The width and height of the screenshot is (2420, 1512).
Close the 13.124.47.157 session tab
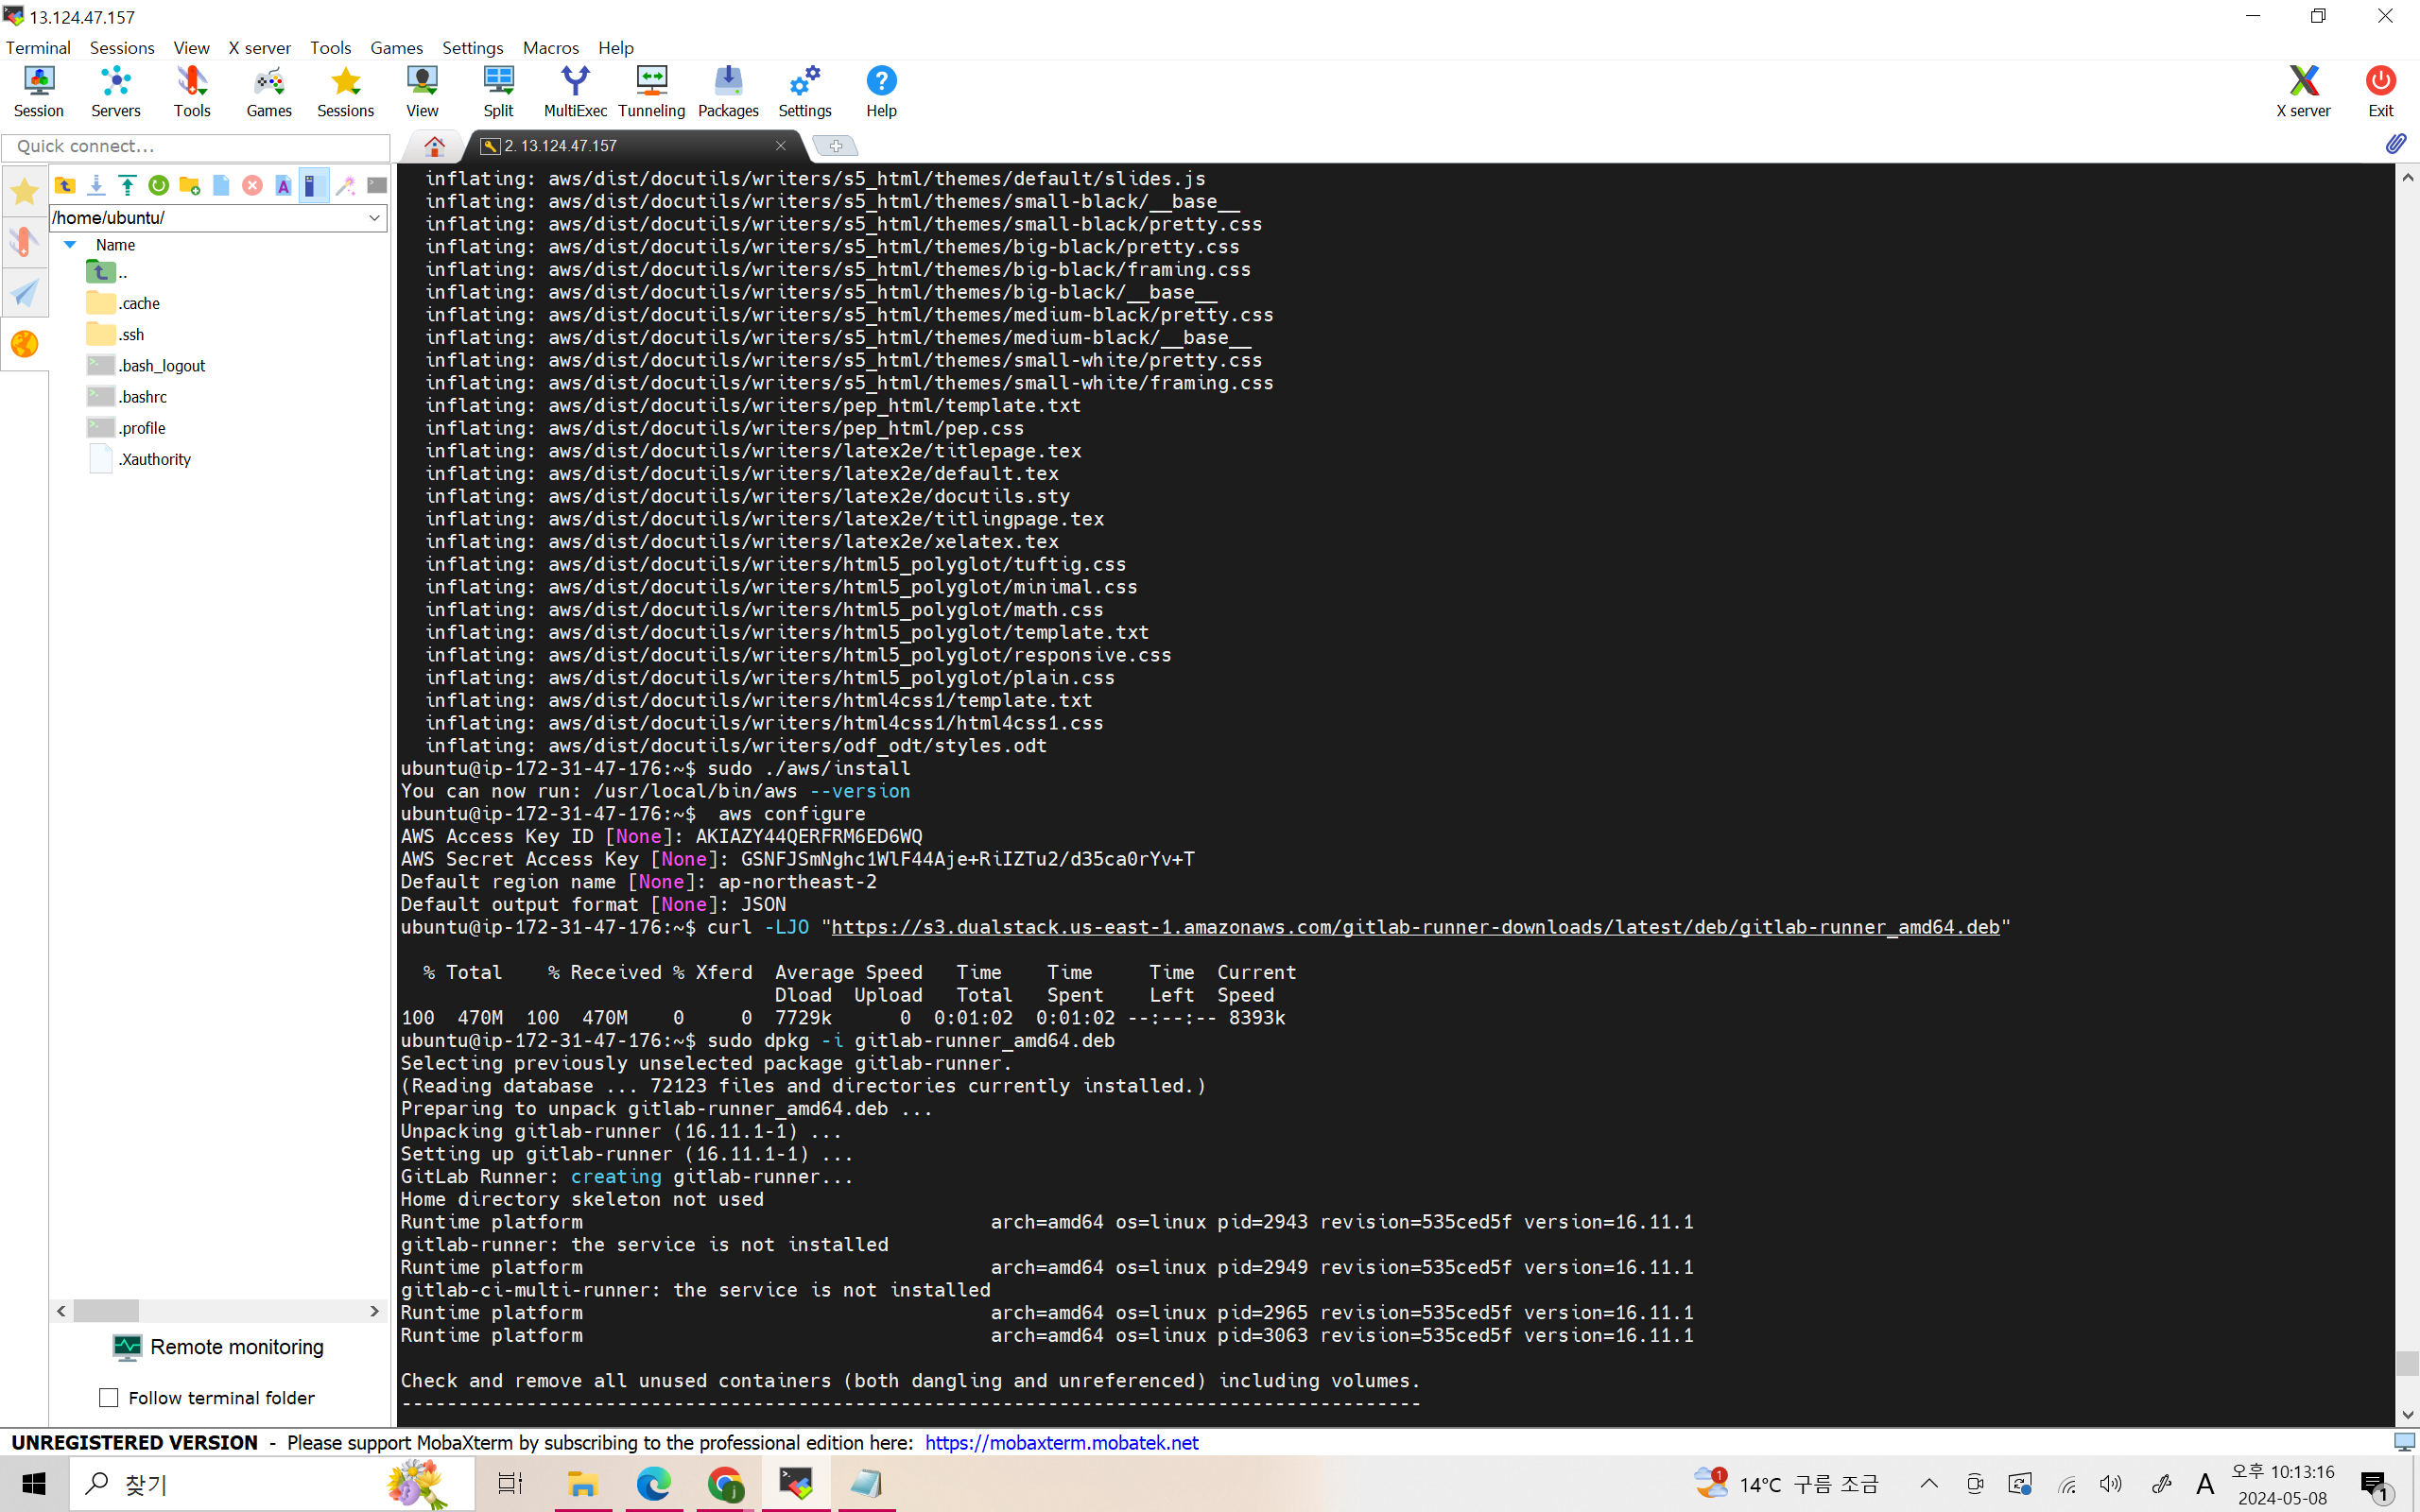coord(781,146)
